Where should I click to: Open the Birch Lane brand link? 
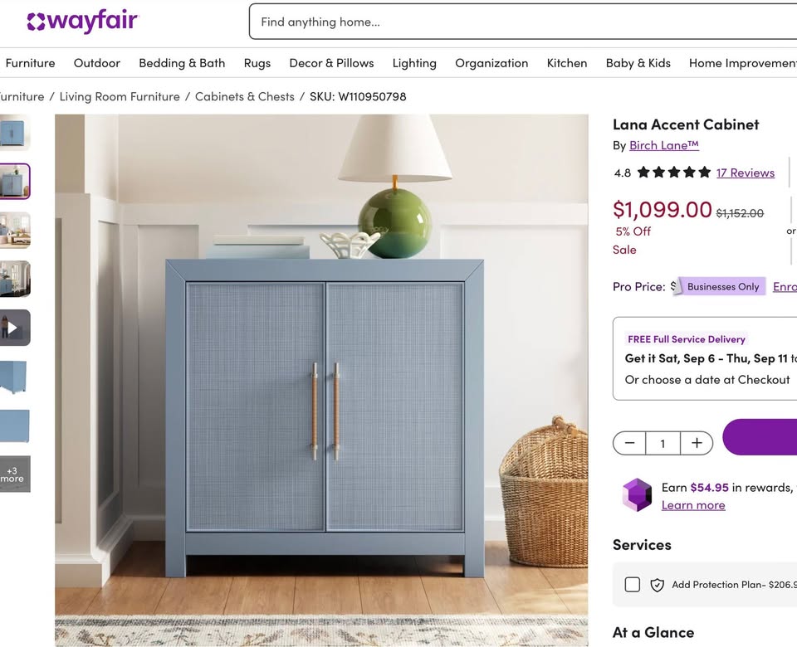(x=664, y=145)
